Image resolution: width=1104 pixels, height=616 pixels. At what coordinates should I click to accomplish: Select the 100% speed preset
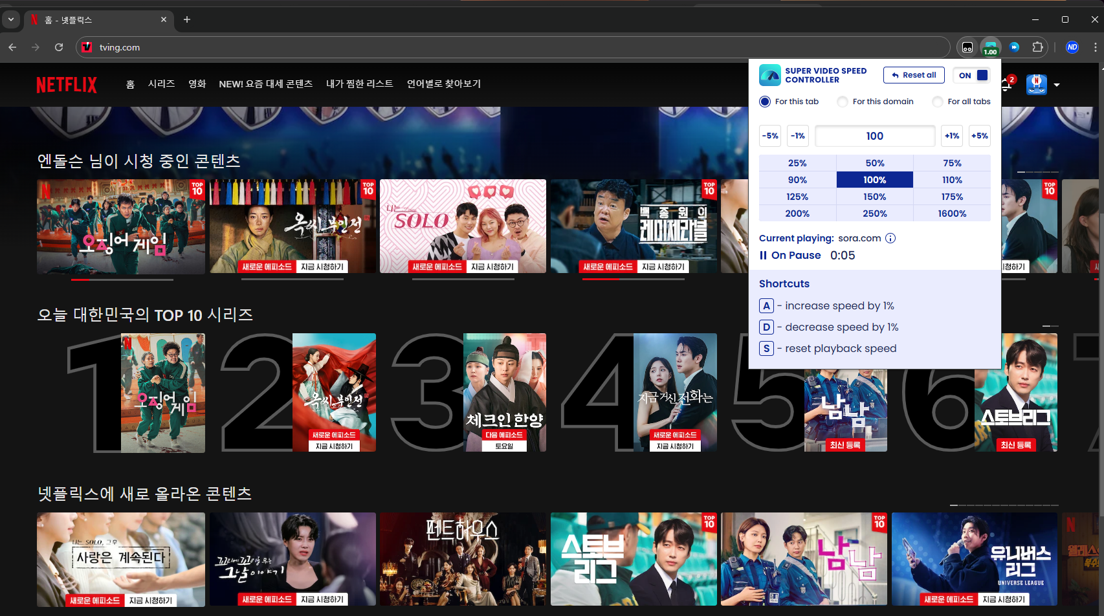click(x=875, y=180)
